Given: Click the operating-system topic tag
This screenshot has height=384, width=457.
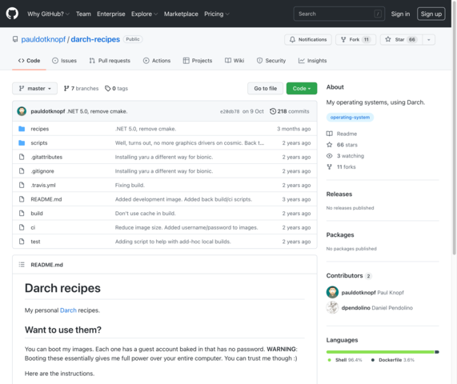Looking at the screenshot, I should coord(350,117).
